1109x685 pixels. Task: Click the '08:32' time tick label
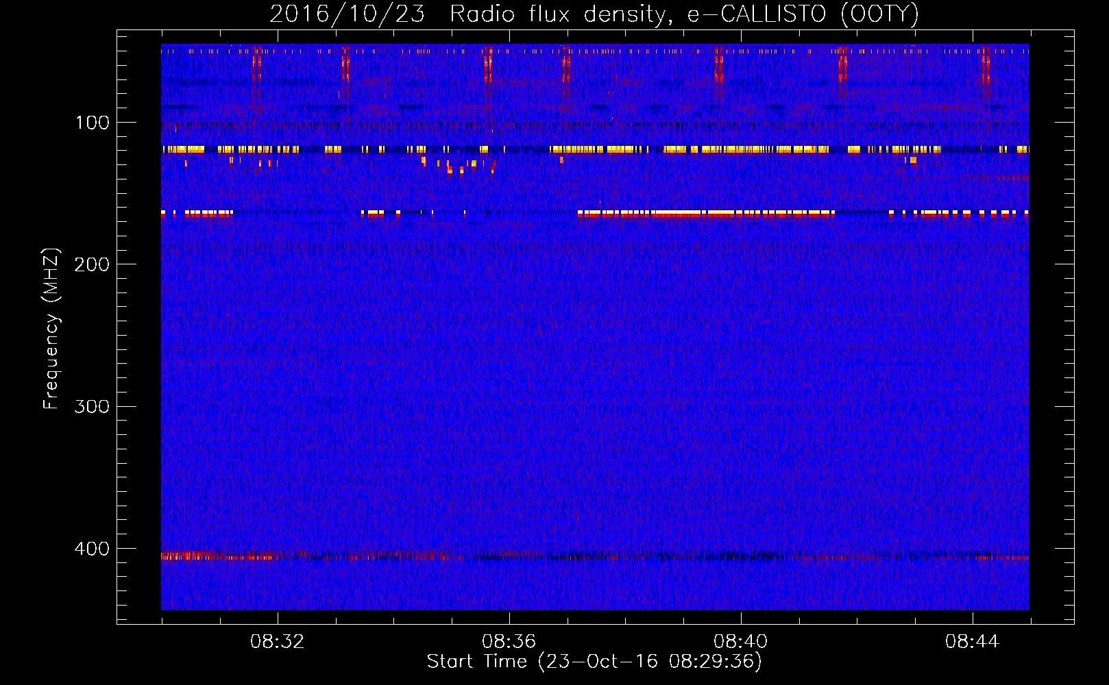[x=277, y=642]
